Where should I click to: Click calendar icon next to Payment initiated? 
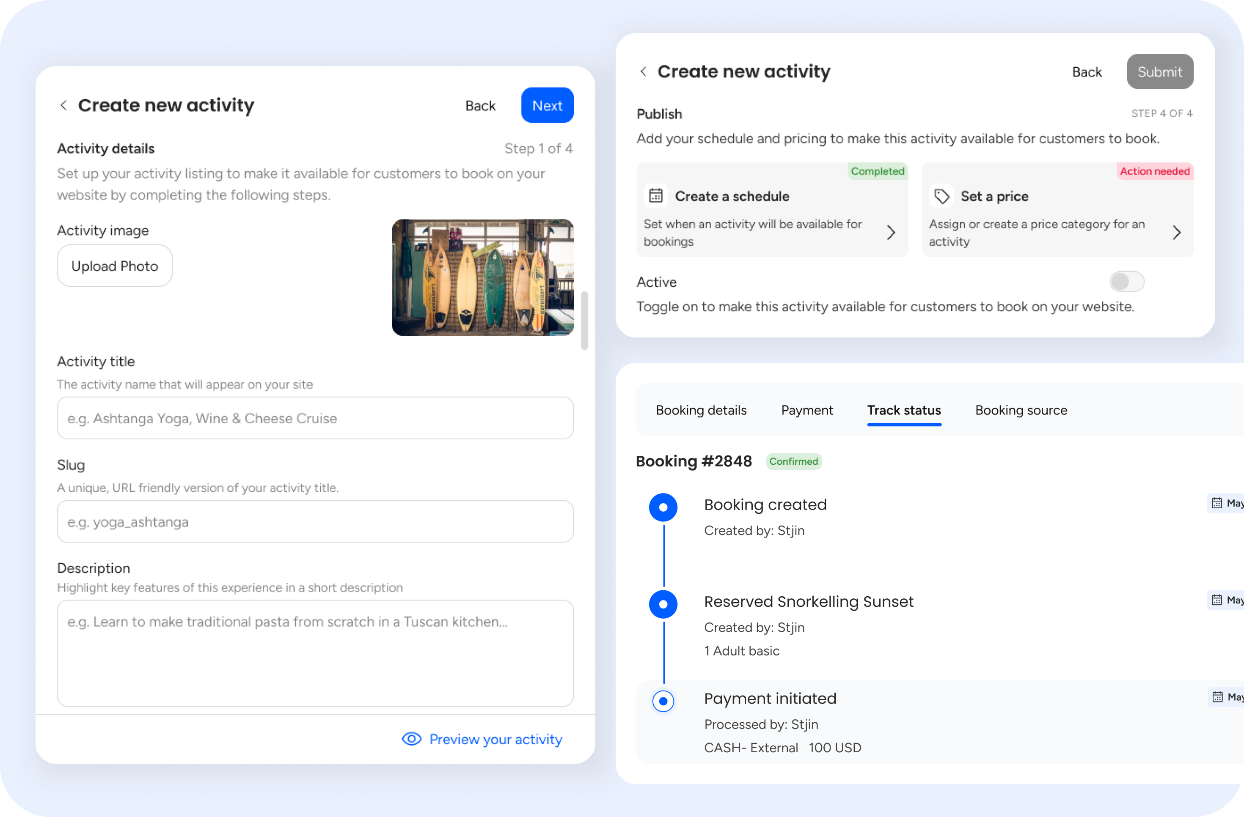[1217, 697]
